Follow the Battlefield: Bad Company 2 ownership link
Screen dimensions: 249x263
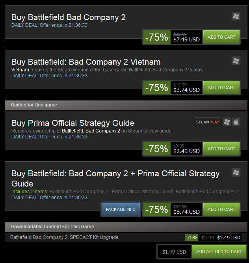click(91, 131)
